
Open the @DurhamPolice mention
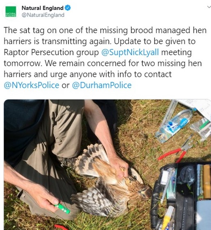tap(102, 85)
